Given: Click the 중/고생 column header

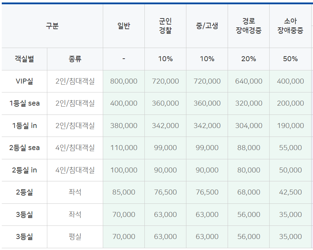Looking at the screenshot, I should [206, 25].
